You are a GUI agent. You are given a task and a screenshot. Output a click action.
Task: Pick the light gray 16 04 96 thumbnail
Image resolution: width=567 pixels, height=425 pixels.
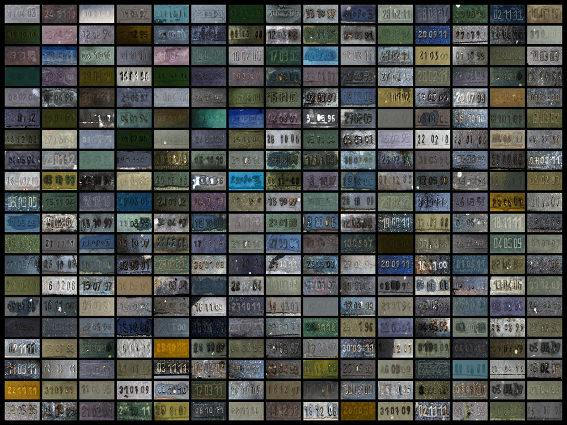pos(133,77)
